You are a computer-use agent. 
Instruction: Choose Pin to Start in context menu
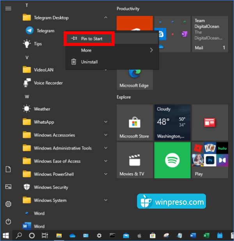point(112,39)
